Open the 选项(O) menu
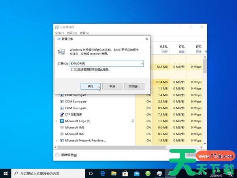 (x=71, y=33)
